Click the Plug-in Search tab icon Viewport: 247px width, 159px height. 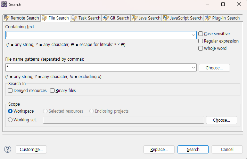click(x=208, y=18)
